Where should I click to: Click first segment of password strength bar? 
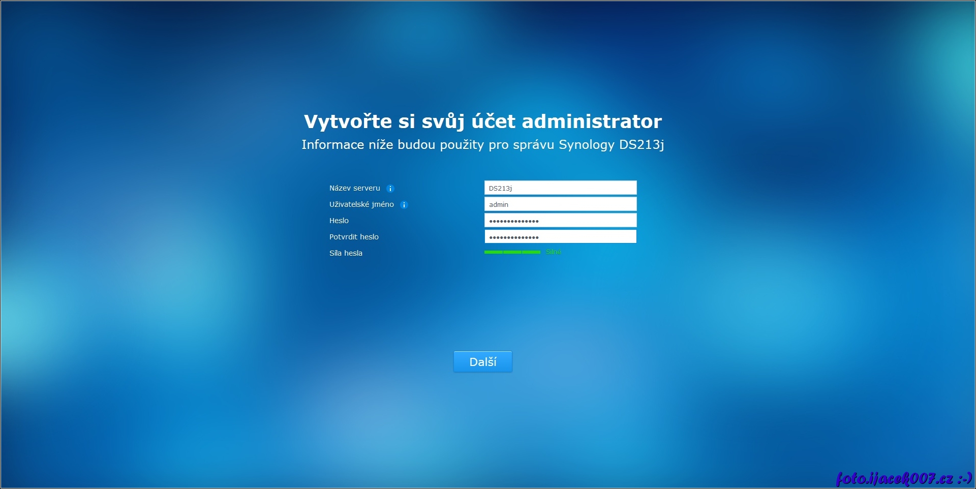pyautogui.click(x=494, y=252)
